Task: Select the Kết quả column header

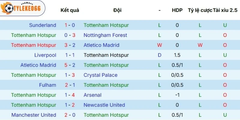Action: (70, 10)
